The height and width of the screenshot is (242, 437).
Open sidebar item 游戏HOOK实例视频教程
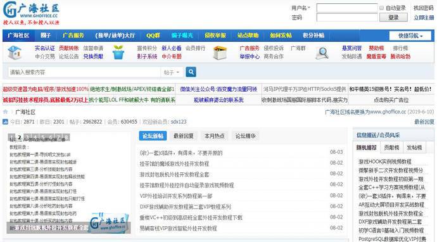(385, 162)
